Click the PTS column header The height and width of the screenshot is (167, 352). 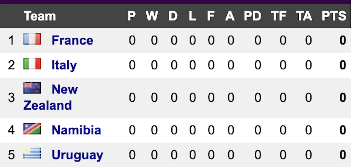click(x=334, y=16)
